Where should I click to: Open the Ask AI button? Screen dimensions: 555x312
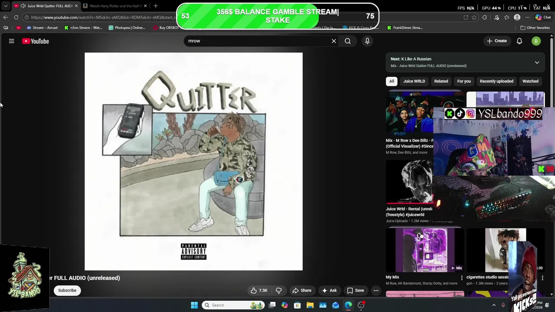click(x=329, y=290)
